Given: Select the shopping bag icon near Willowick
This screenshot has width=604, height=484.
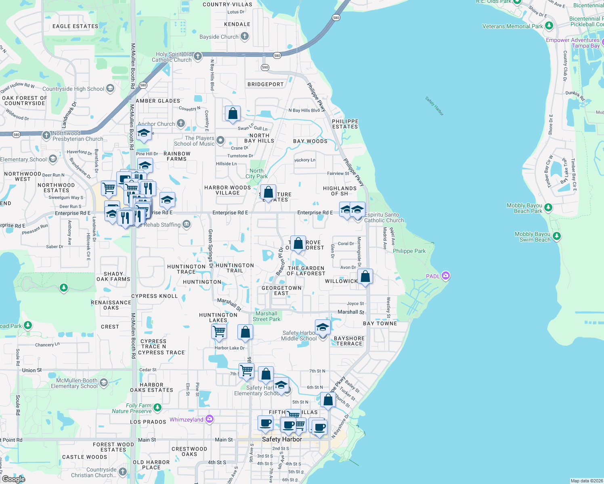Looking at the screenshot, I should coord(365,277).
